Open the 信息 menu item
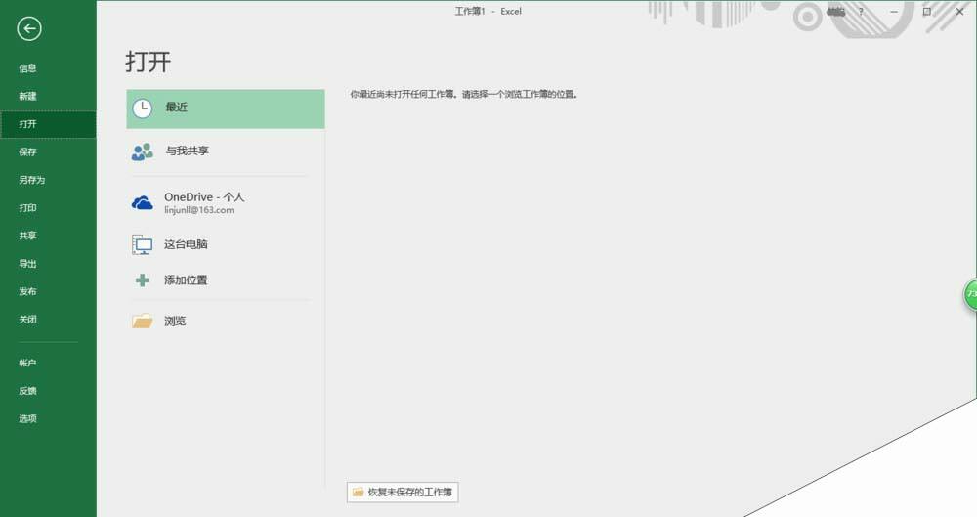Image resolution: width=977 pixels, height=517 pixels. click(x=27, y=68)
